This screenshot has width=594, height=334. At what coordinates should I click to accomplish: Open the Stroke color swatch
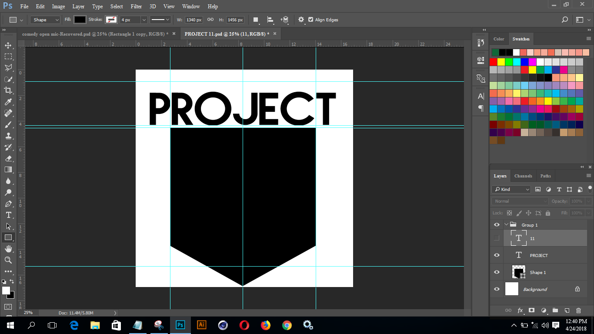pos(111,20)
